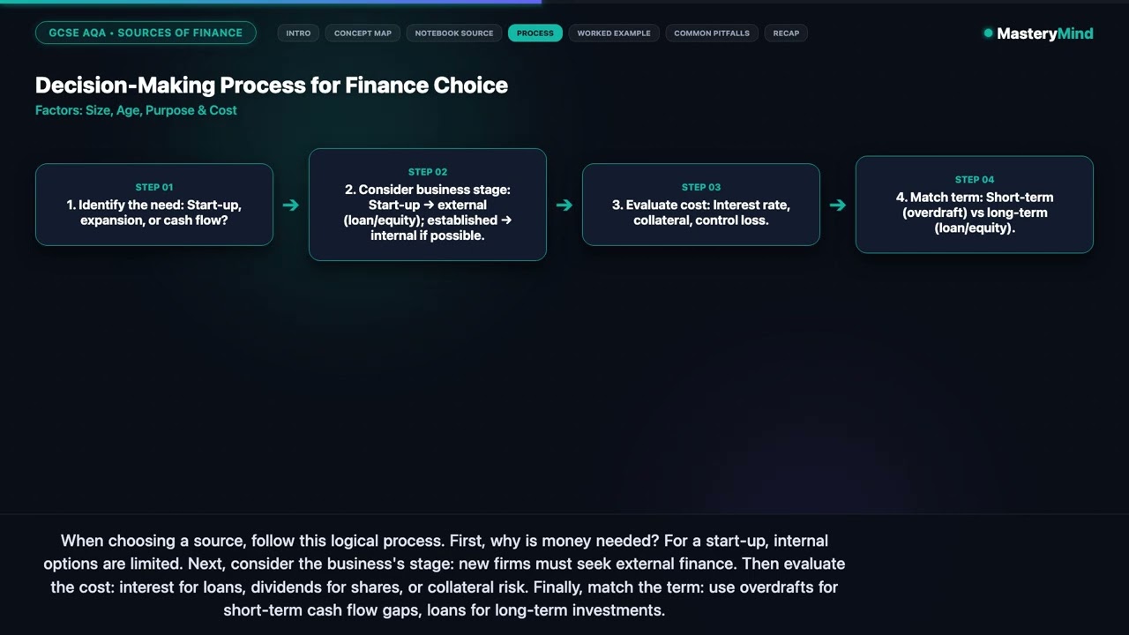Jump to the RECAP tab

786,33
